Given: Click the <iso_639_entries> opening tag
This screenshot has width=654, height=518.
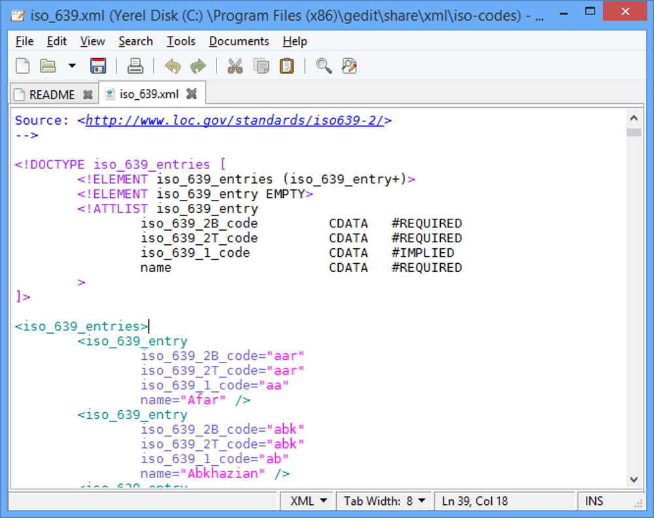Looking at the screenshot, I should (81, 327).
